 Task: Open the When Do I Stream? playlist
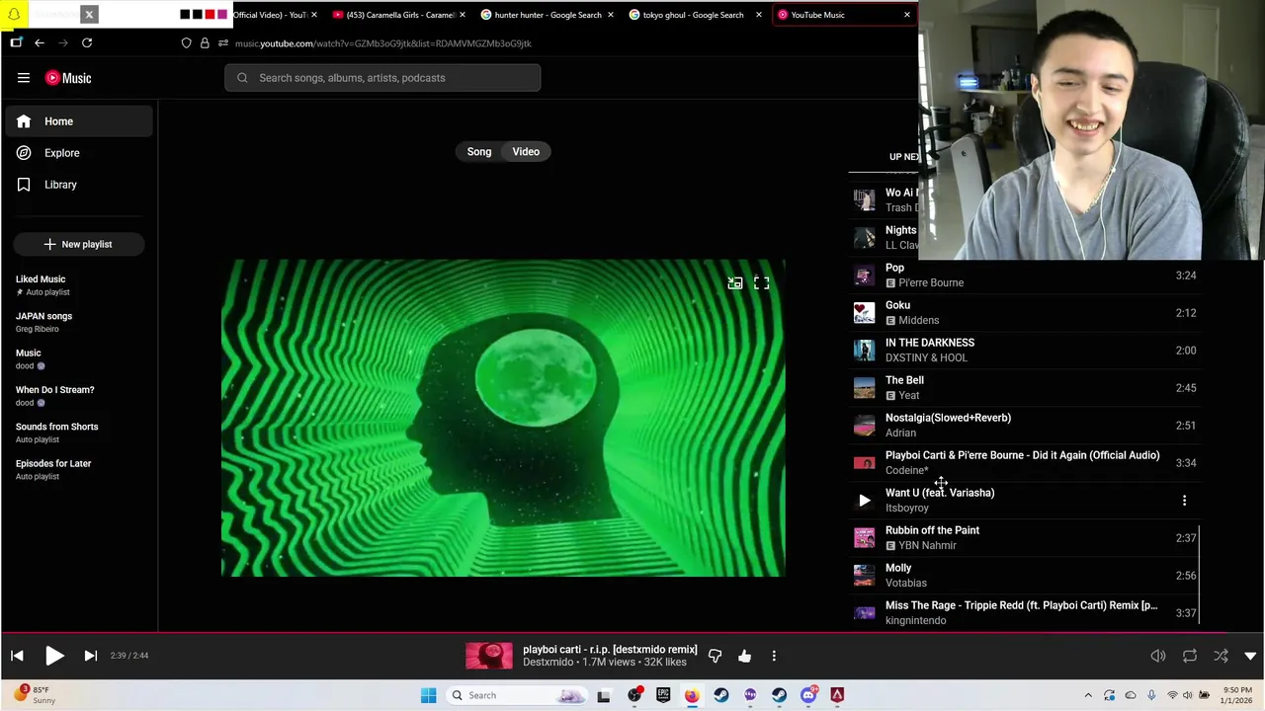pos(79,396)
